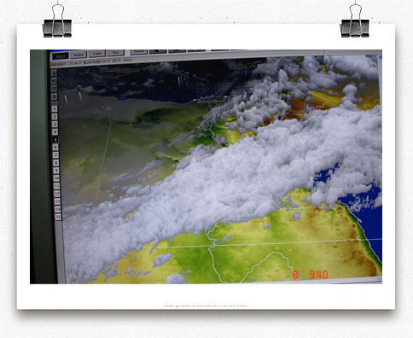Select frame number 1 in sidebar
The image size is (413, 338).
click(55, 108)
